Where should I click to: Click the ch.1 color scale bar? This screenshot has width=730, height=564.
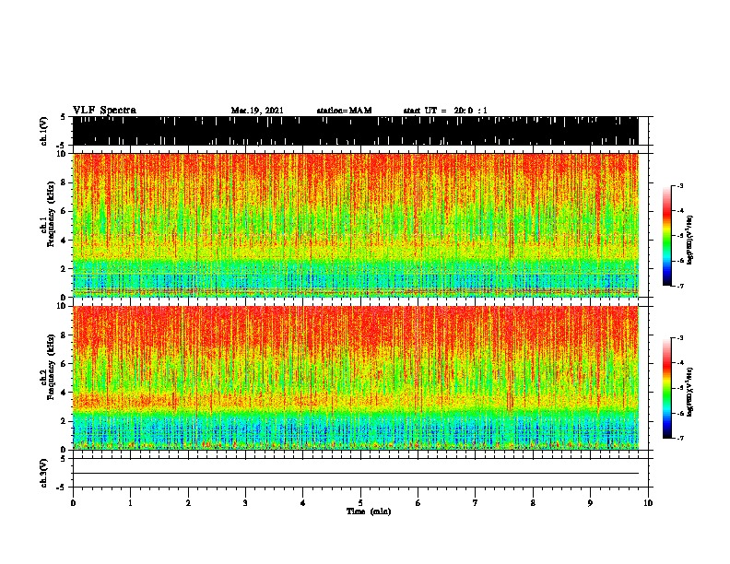667,236
